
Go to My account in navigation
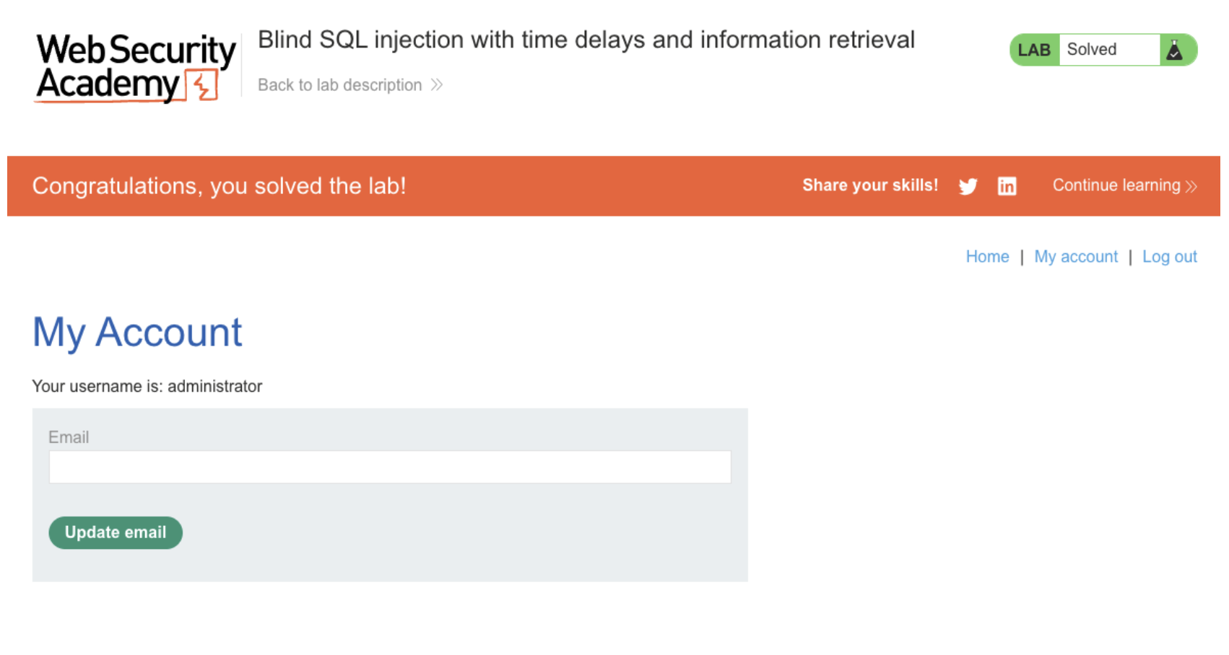tap(1075, 257)
